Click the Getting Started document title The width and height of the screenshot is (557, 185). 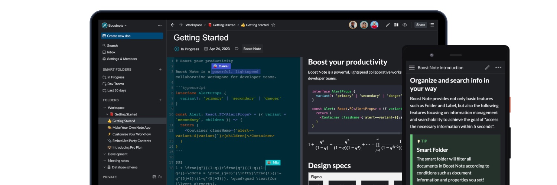(x=201, y=38)
